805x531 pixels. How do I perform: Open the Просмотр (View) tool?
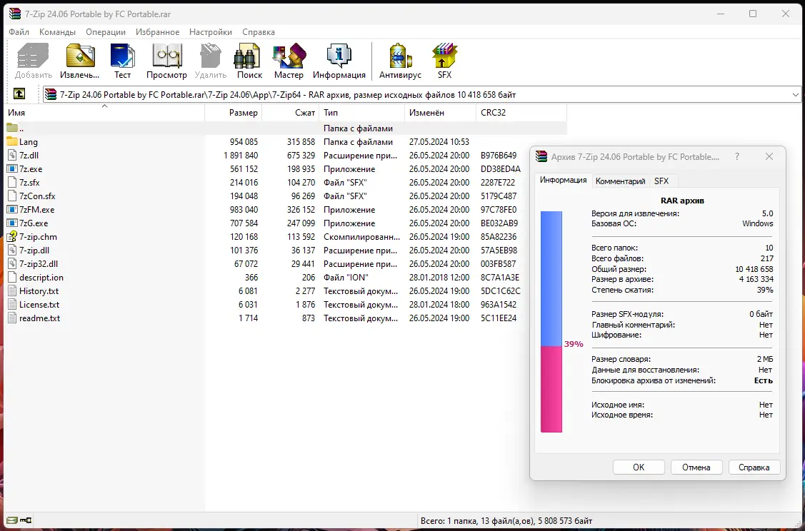pos(166,60)
